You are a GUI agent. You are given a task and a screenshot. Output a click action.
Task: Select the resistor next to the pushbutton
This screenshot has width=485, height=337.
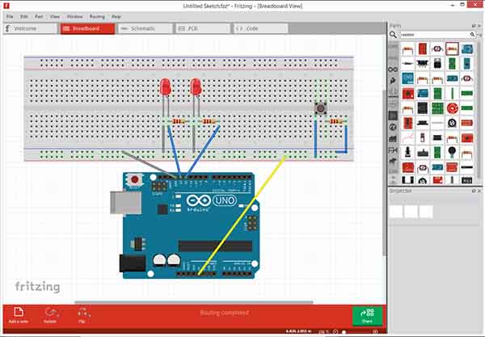(x=336, y=121)
